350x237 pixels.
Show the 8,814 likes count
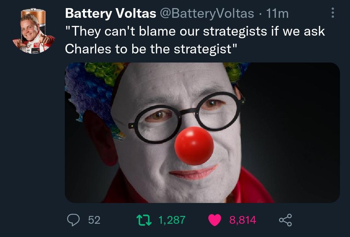[243, 220]
